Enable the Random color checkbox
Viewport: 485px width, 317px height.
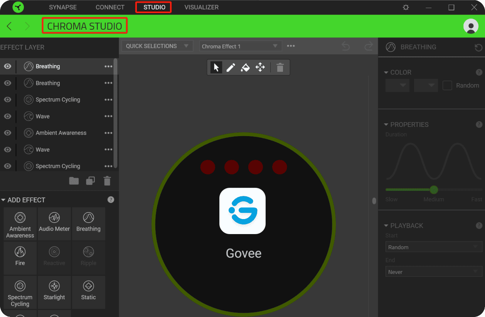[447, 86]
